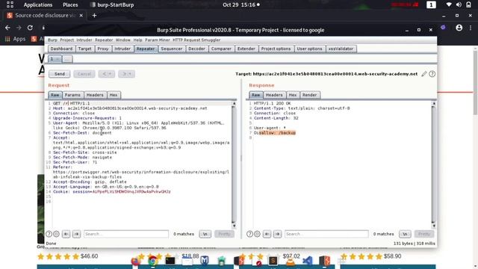The image size is (478, 269).
Task: Open the Project menu
Action: point(66,40)
